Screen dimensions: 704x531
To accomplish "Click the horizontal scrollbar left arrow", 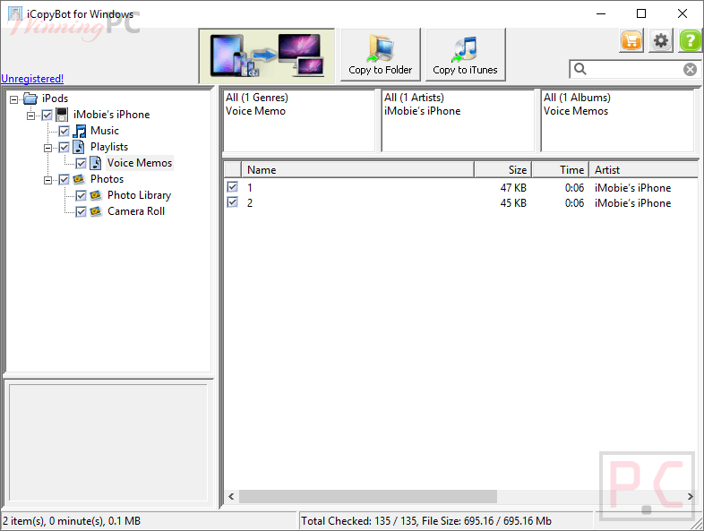I will (231, 496).
